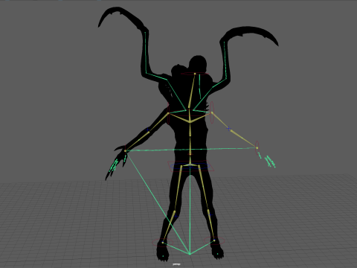Image resolution: width=357 pixels, height=268 pixels.
Task: Select top joint of screen-right scythe limb
Action: tap(225, 42)
